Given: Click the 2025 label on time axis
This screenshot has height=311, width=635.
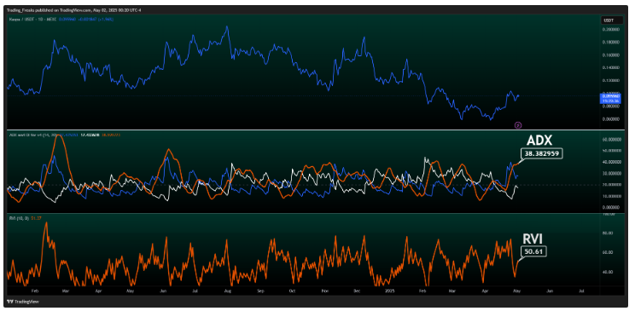Looking at the screenshot, I should pos(389,291).
